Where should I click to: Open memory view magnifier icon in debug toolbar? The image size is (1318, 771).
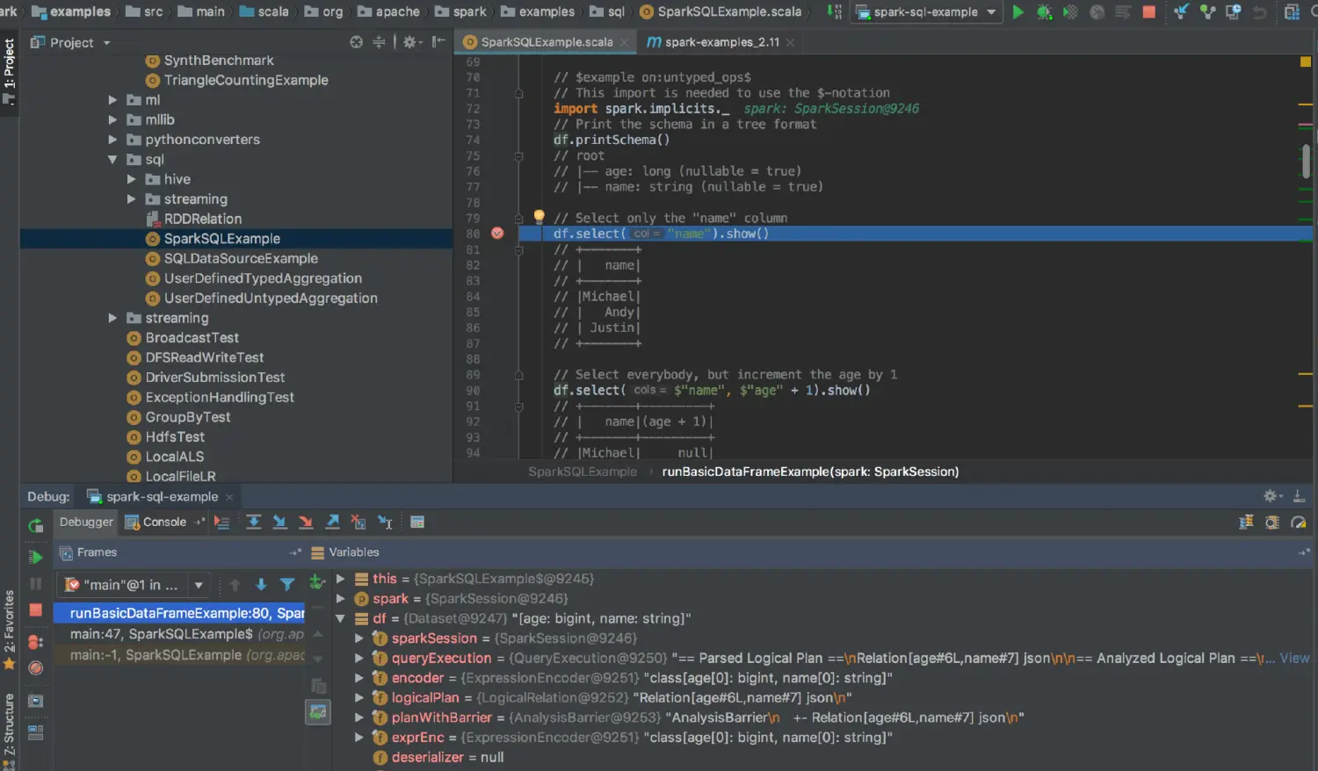pyautogui.click(x=1272, y=522)
